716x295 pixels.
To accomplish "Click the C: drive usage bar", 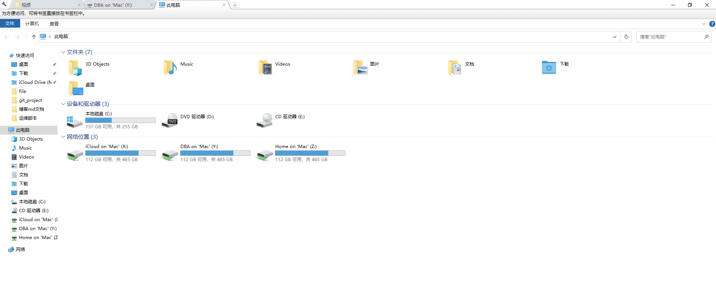I will (x=120, y=120).
